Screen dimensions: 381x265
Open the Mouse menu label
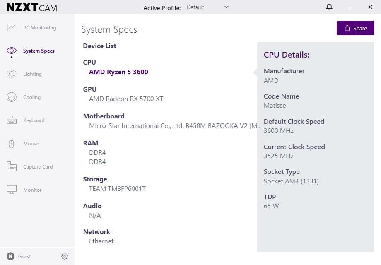[31, 144]
